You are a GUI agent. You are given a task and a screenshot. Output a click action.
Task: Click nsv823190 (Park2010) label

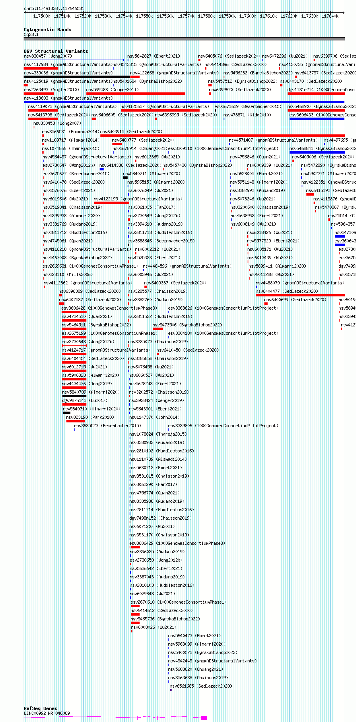pos(90,417)
